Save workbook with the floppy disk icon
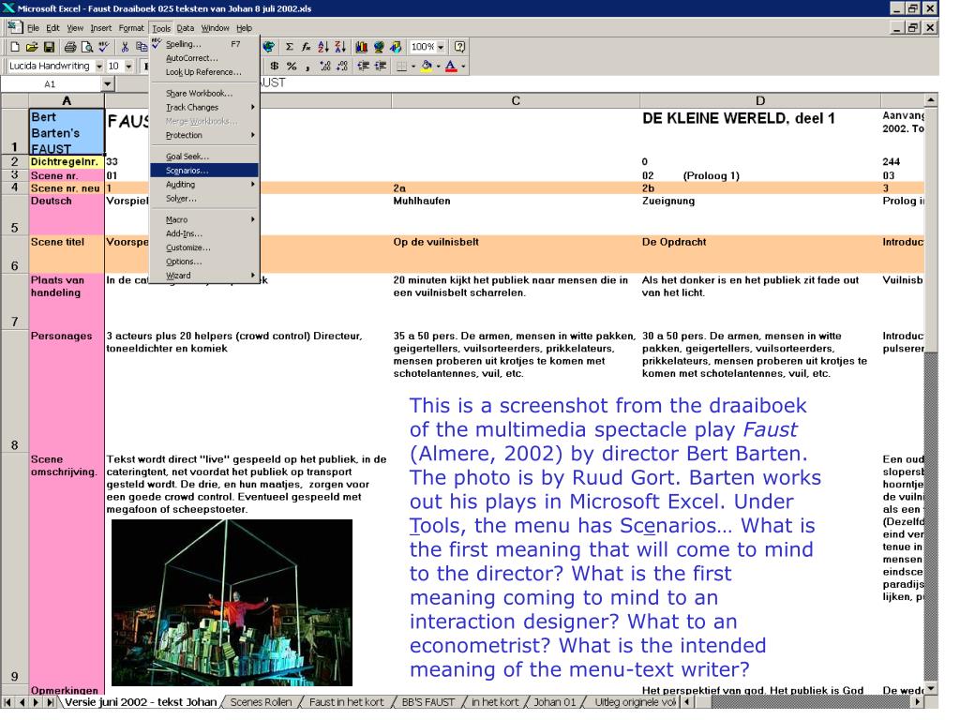This screenshot has width=960, height=720. tap(49, 47)
